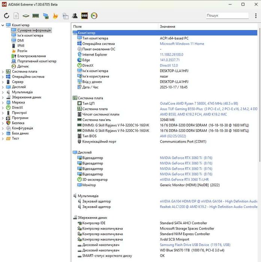Open the 11.1882.26100.0 Internet Explorer link
Screen dimensions: 261x262
[171, 55]
